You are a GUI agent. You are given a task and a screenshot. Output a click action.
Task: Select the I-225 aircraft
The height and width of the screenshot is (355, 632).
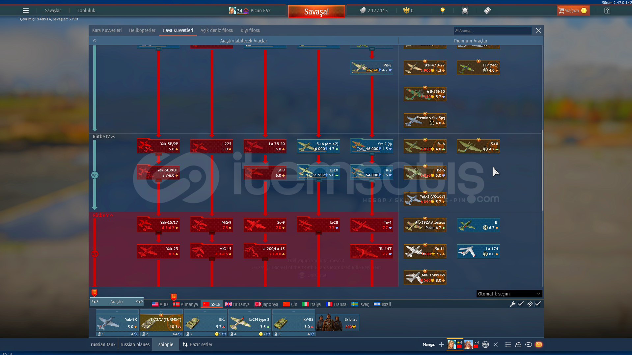coord(212,146)
